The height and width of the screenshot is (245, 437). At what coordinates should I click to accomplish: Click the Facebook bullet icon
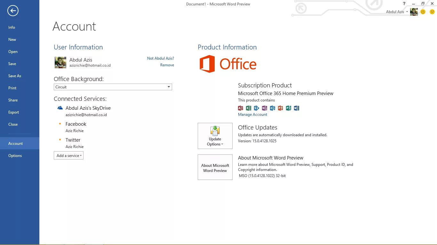(60, 123)
